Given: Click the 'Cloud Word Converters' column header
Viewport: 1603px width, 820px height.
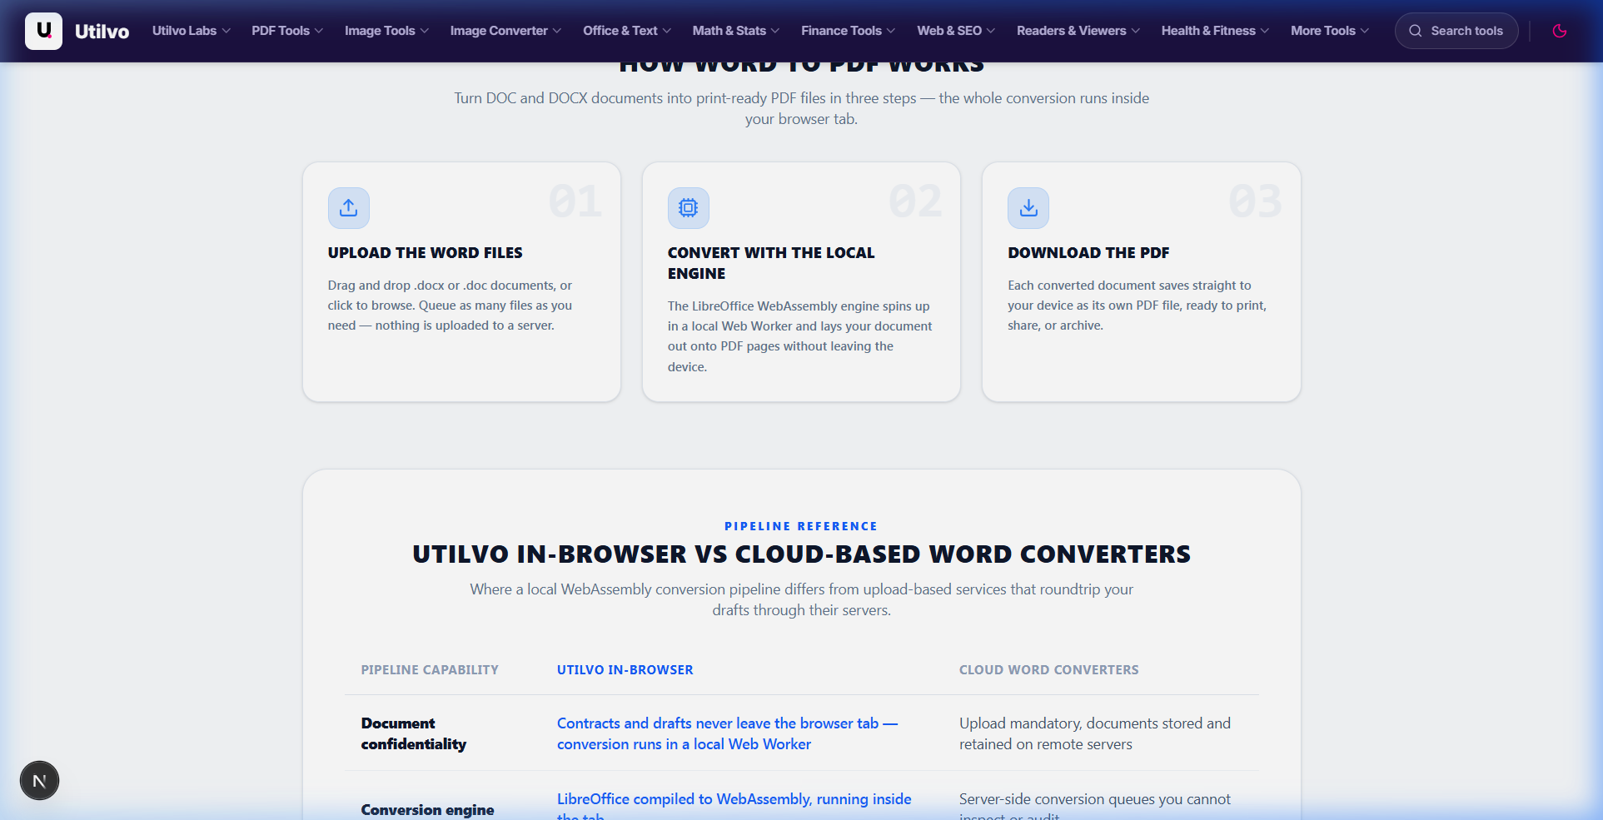Looking at the screenshot, I should (x=1049, y=670).
